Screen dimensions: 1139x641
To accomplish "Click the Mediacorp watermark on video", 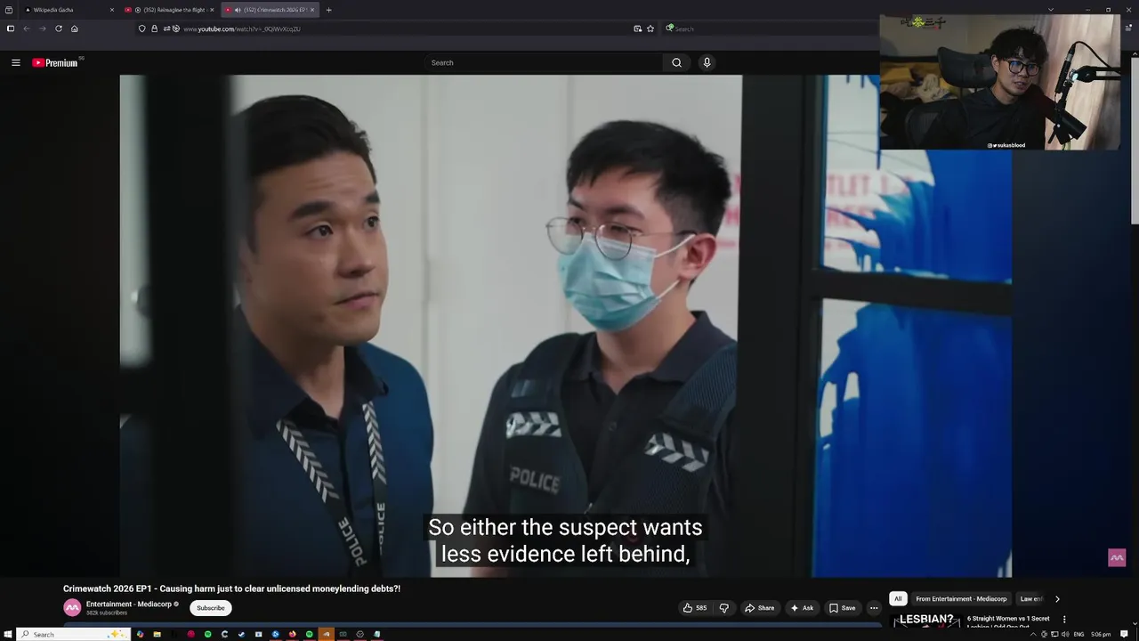I will point(1117,558).
